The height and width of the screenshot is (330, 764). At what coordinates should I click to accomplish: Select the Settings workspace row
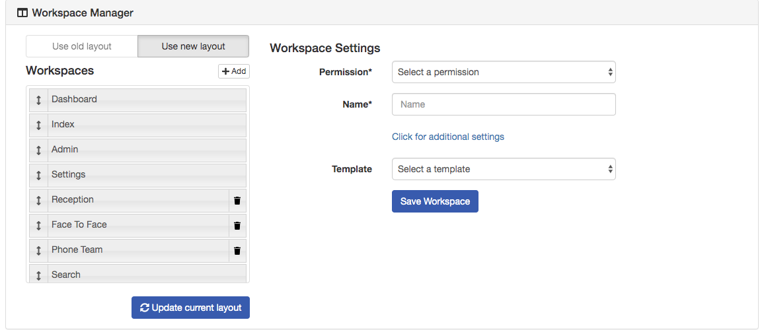pyautogui.click(x=138, y=176)
